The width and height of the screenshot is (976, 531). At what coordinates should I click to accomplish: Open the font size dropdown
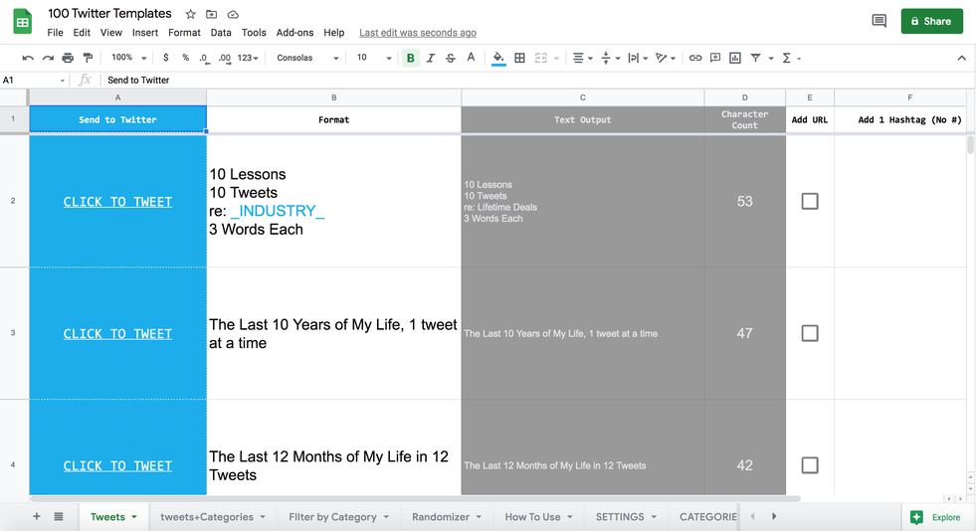(372, 59)
